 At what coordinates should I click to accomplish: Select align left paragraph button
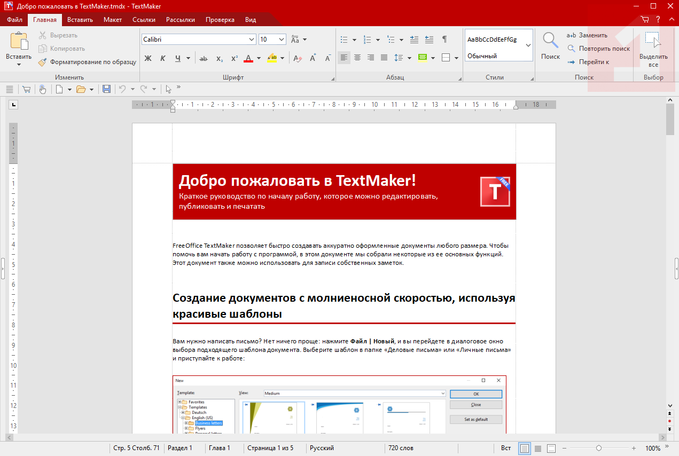point(344,58)
